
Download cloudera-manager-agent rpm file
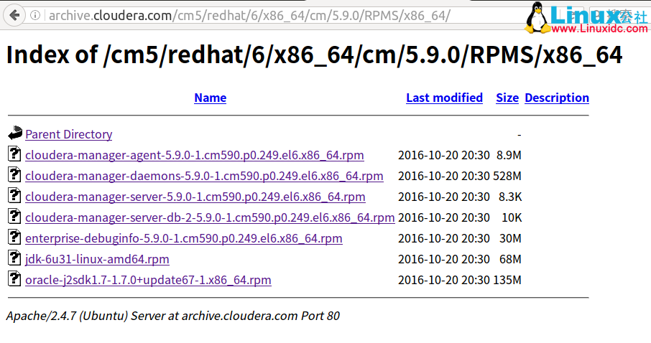194,155
